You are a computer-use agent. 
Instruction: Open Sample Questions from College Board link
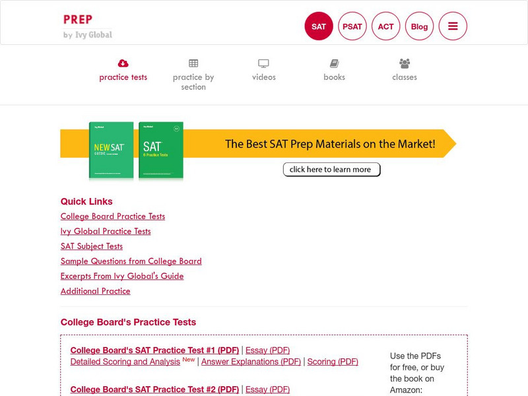click(x=131, y=261)
